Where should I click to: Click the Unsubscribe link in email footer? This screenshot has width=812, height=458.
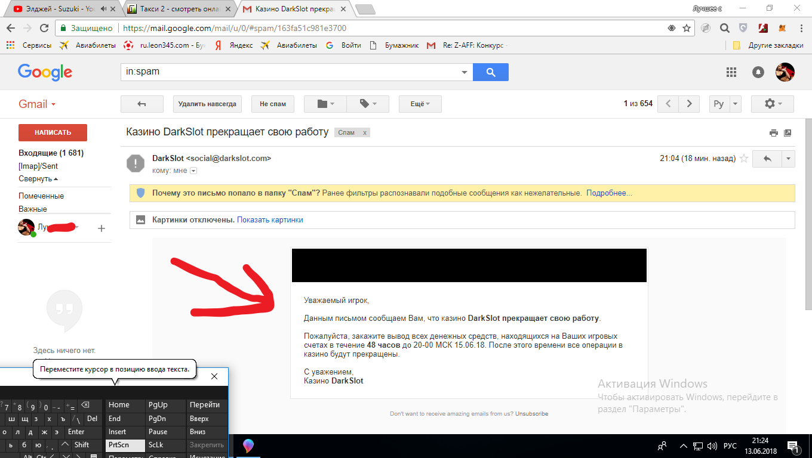coord(532,414)
